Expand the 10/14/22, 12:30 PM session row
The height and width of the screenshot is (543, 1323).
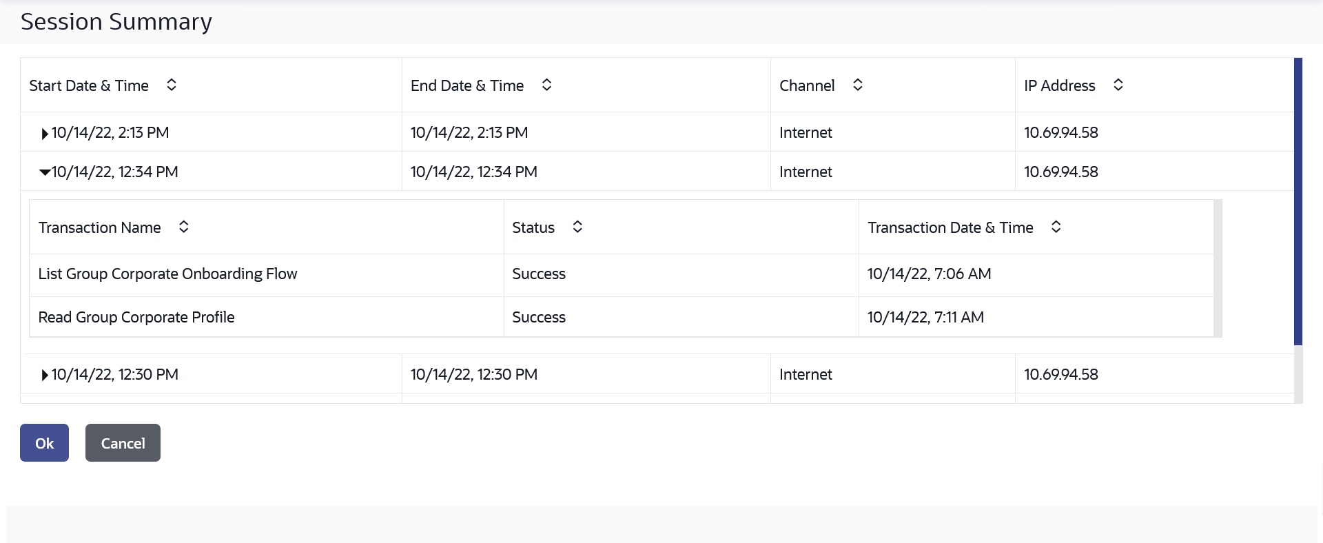(45, 376)
